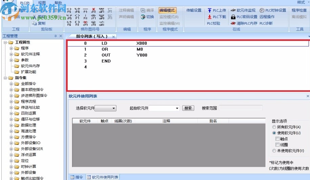This screenshot has height=180, width=310.
Task: Tick the 触点 checkbox
Action: [x=278, y=139]
